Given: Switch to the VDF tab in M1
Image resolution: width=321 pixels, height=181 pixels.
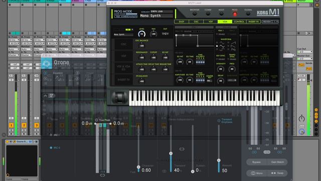Looking at the screenshot, I should 211,22.
